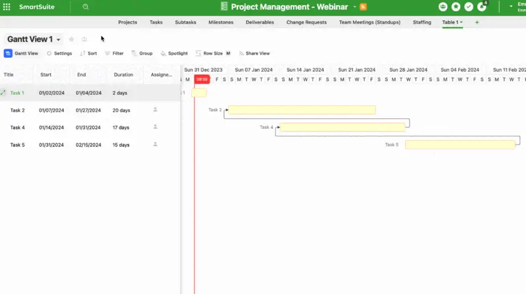Select the Task 5 Gantt bar
Screen dimensions: 526x294
[460, 145]
